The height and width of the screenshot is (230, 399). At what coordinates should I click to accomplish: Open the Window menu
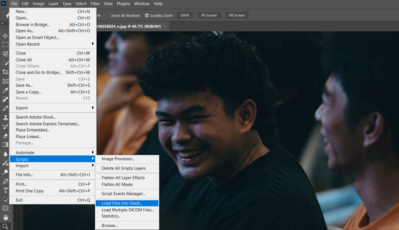[142, 3]
